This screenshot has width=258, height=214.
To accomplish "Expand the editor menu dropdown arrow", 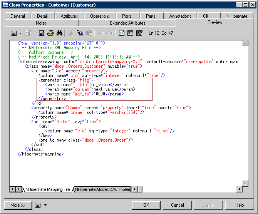I will [20, 33].
